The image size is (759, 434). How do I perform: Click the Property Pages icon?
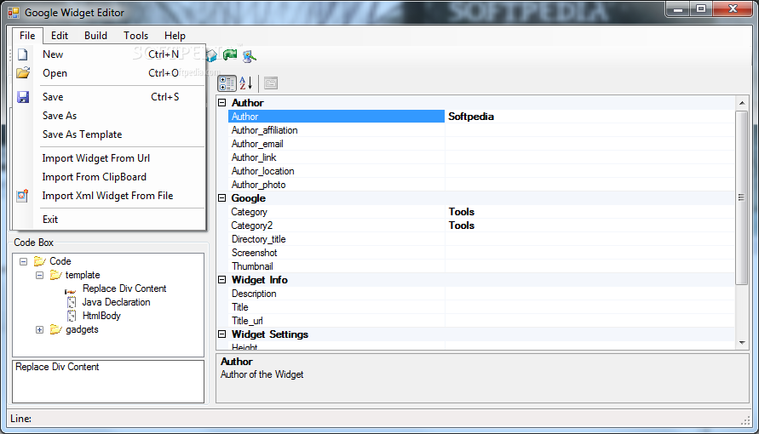point(271,83)
